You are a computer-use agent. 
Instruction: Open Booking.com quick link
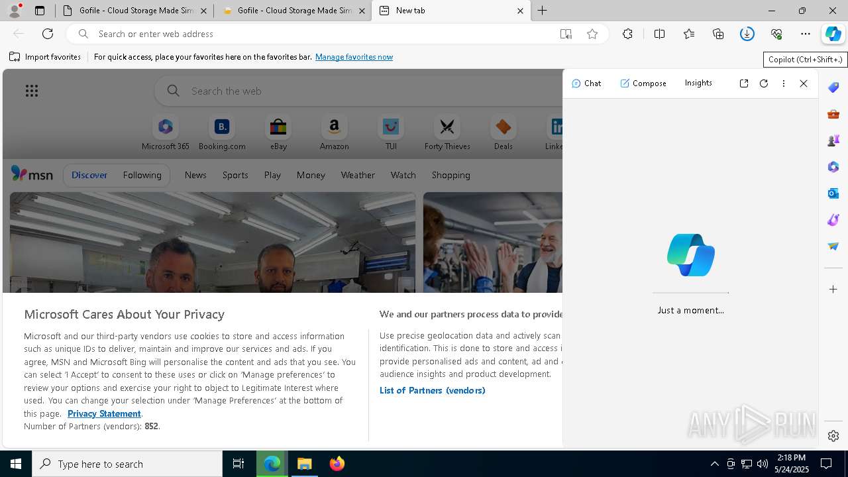(222, 133)
